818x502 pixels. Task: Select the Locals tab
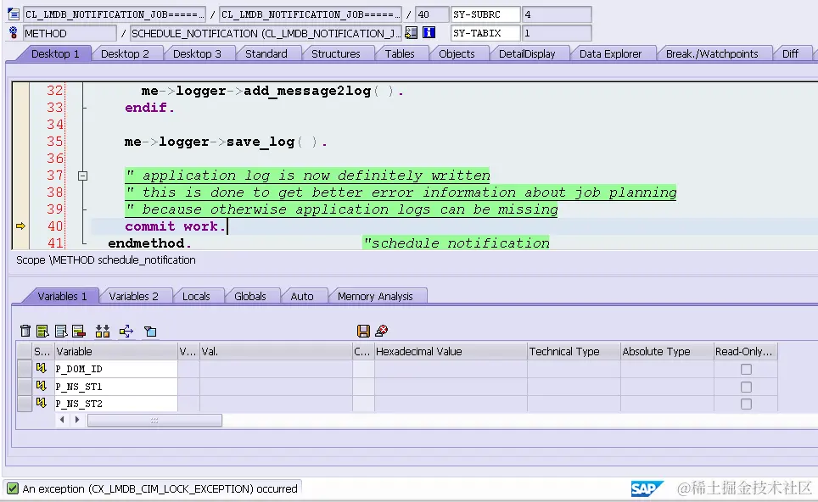click(196, 296)
